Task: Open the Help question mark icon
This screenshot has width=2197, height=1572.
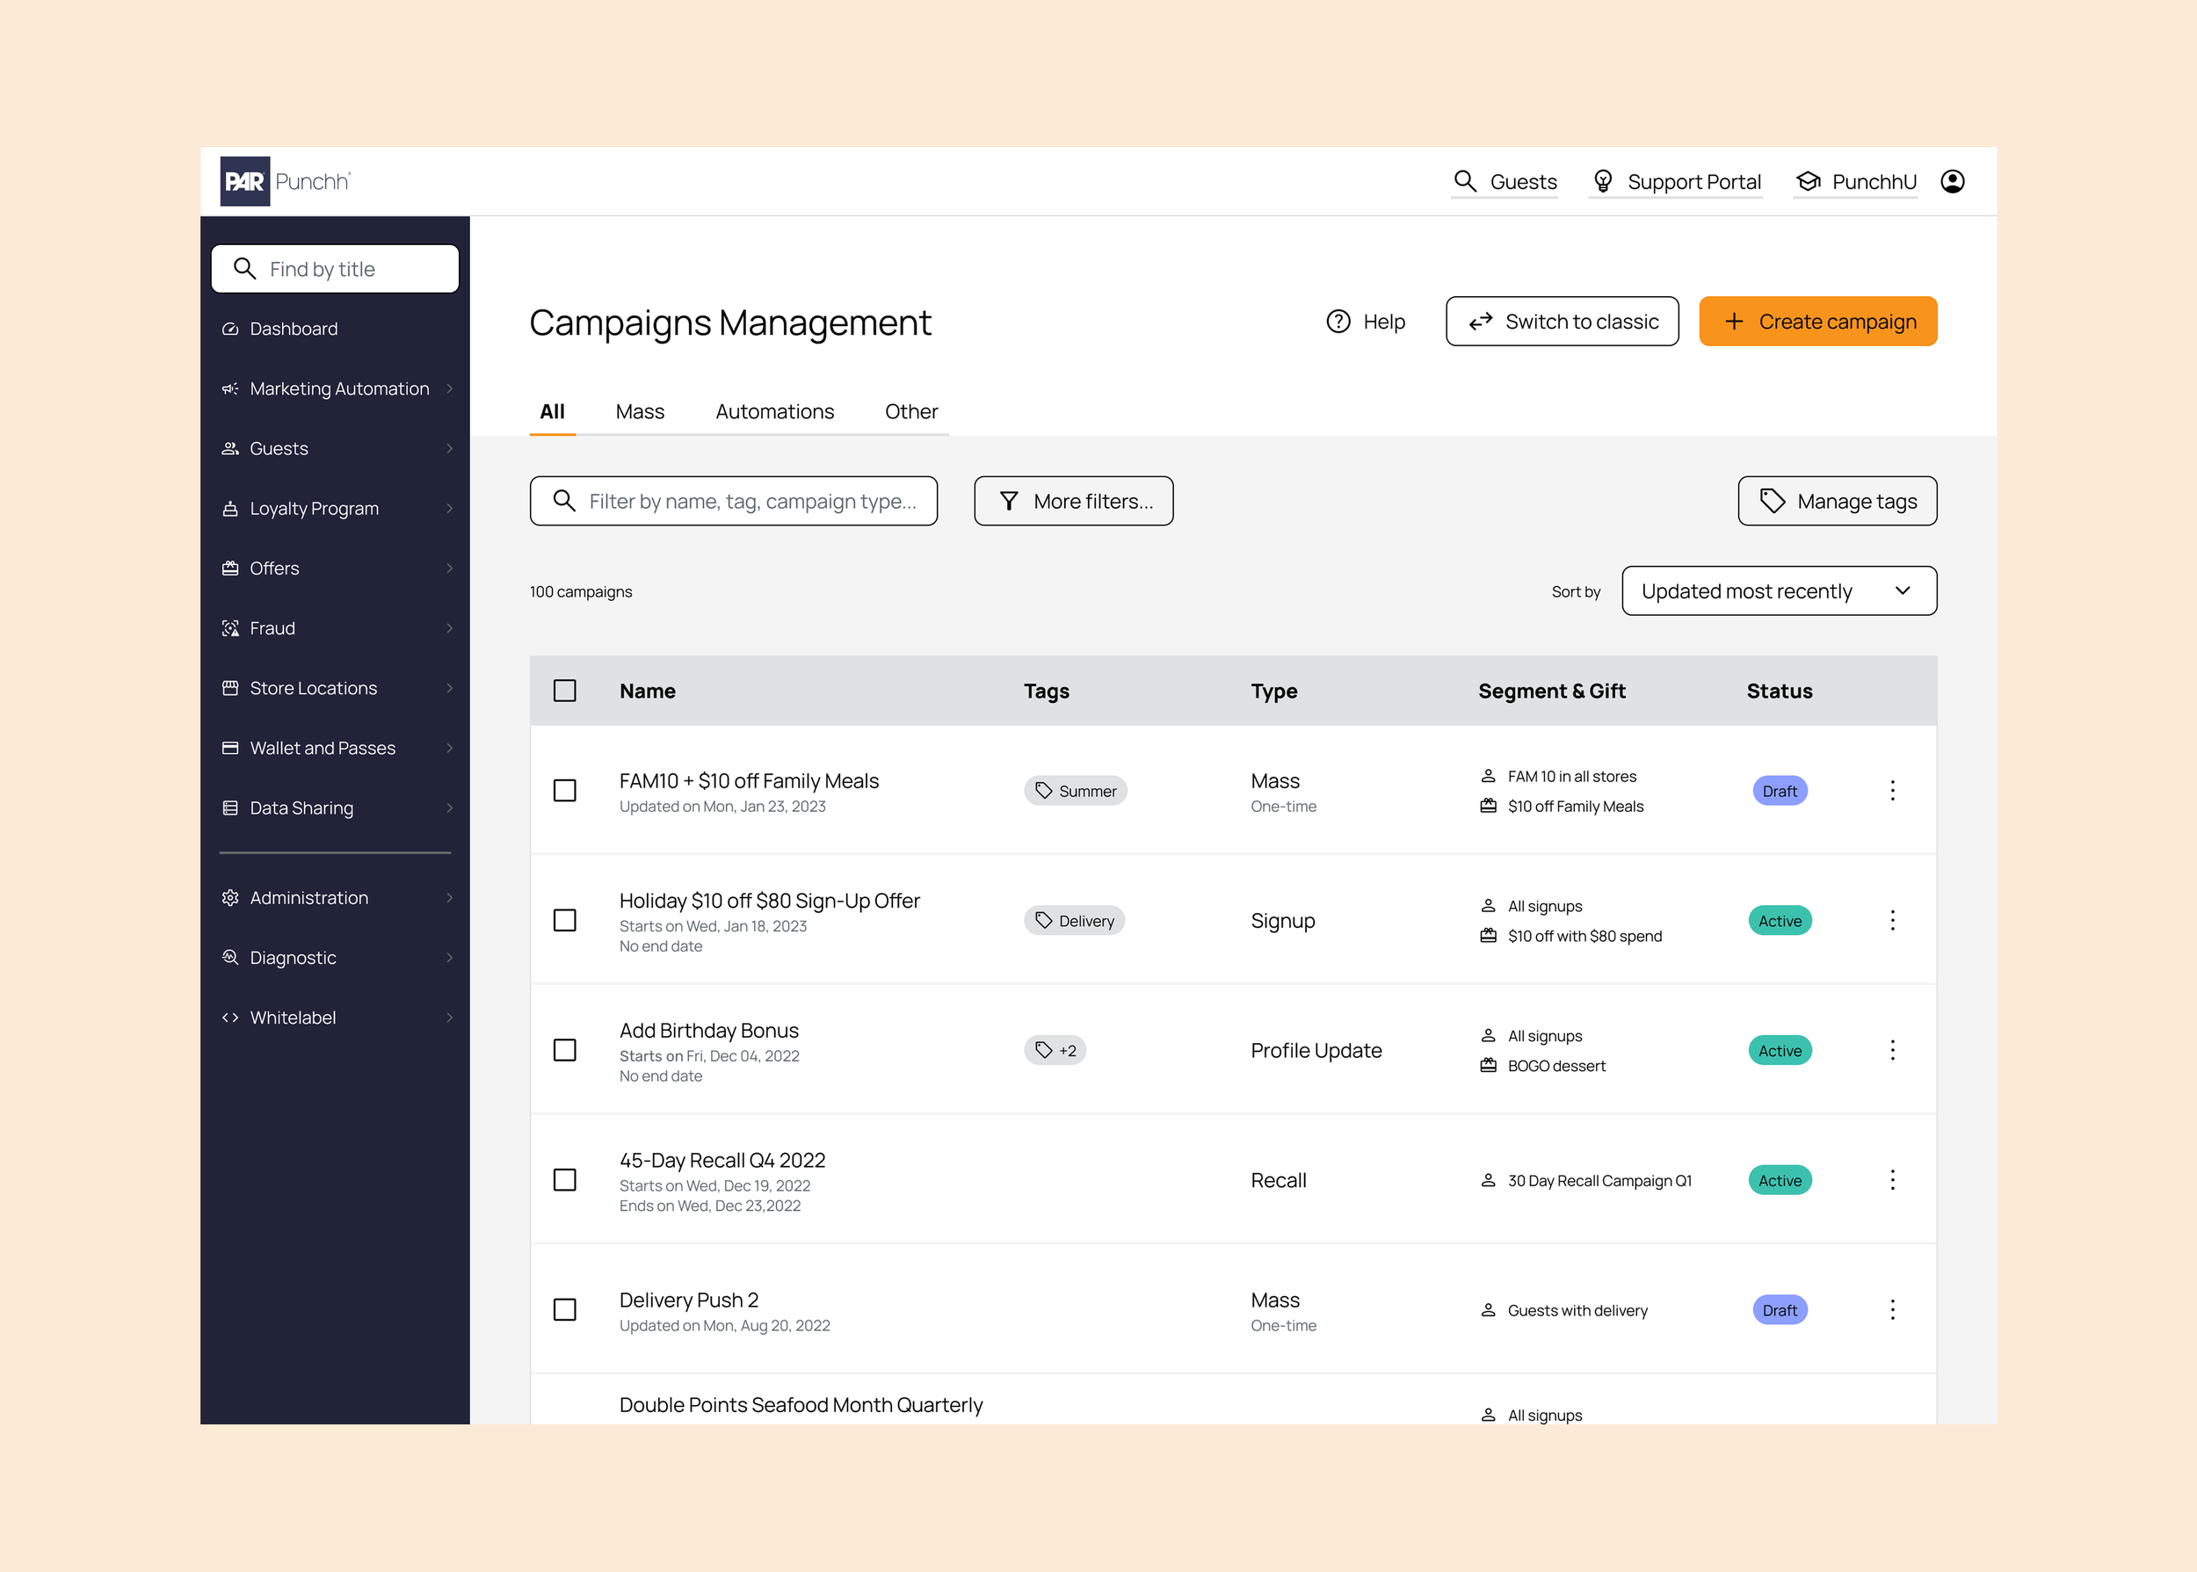Action: [1338, 322]
